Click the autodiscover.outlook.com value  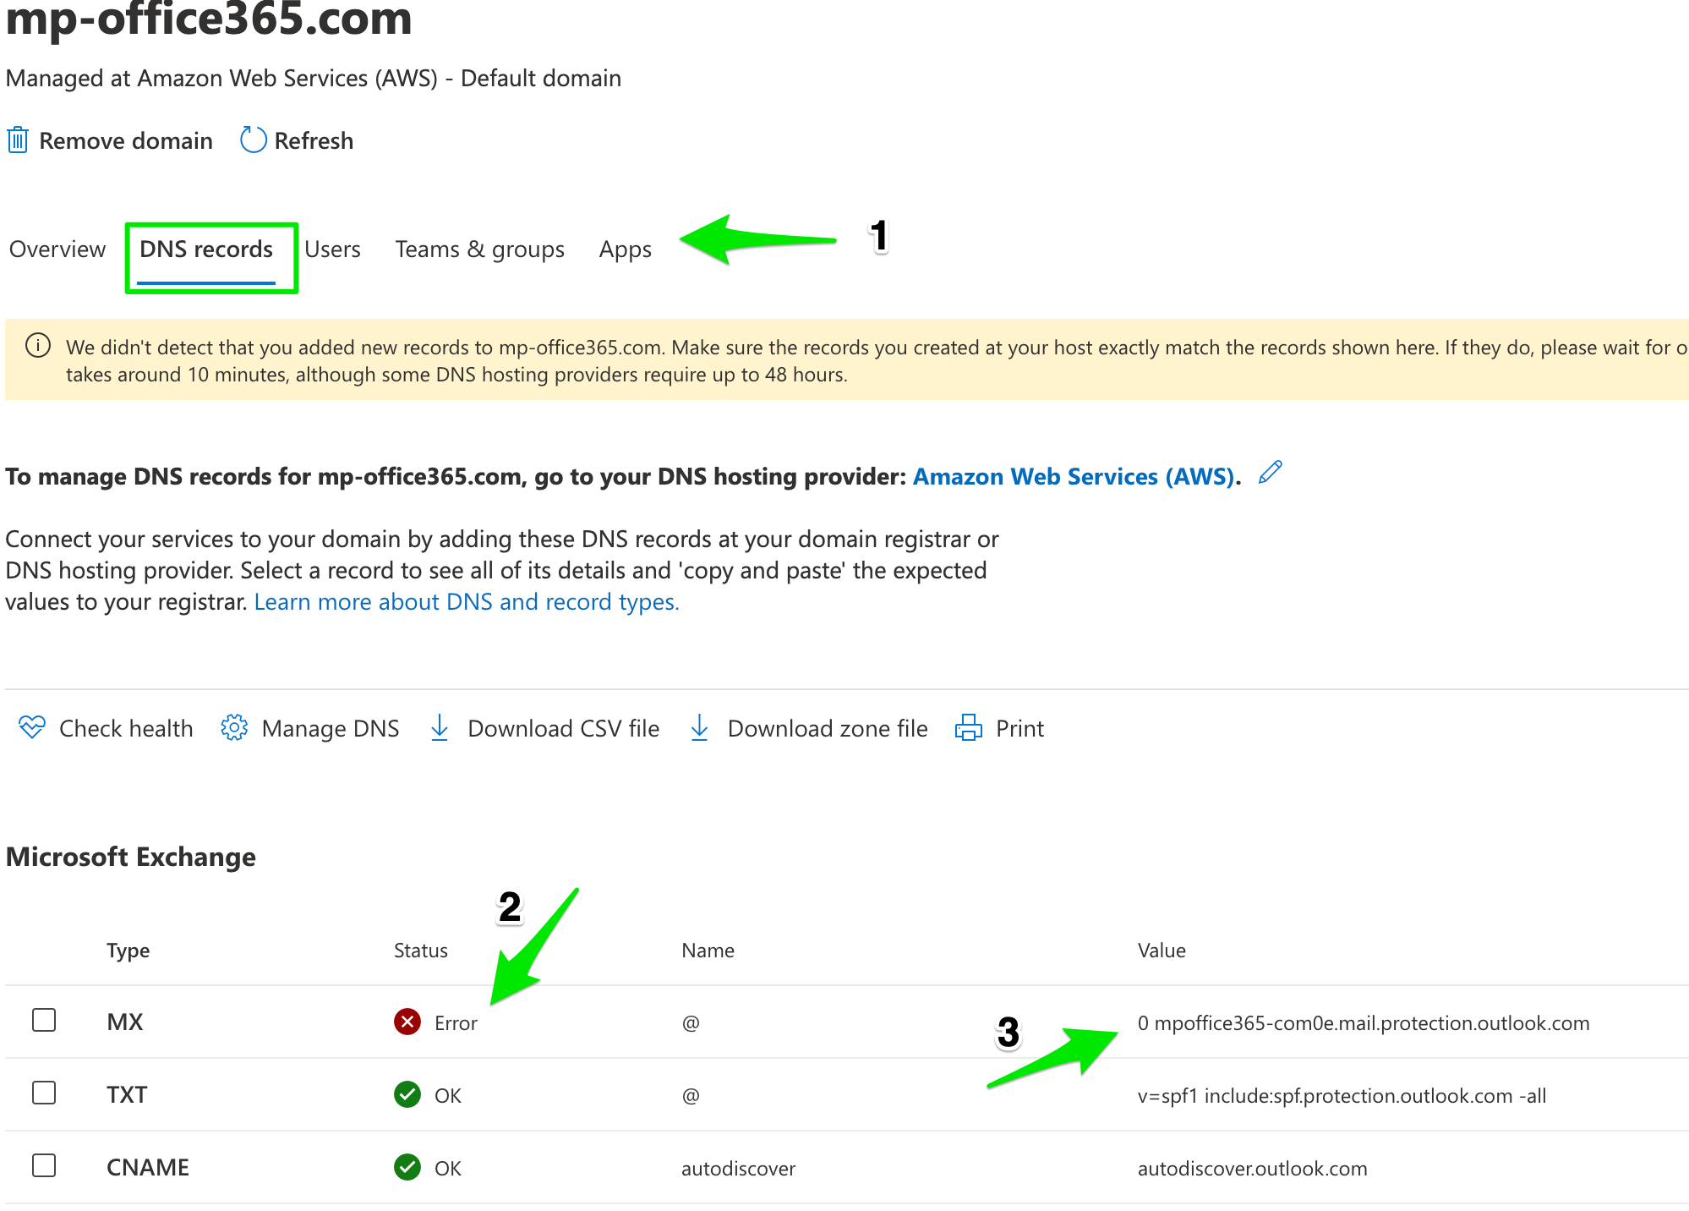pyautogui.click(x=1252, y=1169)
